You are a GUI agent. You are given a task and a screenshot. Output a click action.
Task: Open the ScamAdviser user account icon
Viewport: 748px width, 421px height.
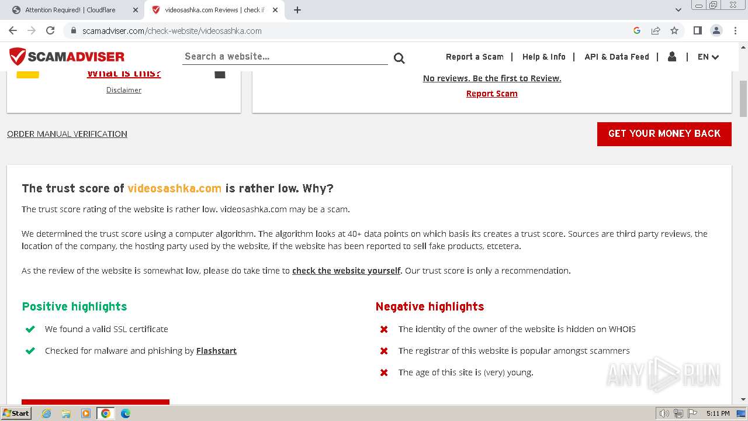pyautogui.click(x=672, y=57)
